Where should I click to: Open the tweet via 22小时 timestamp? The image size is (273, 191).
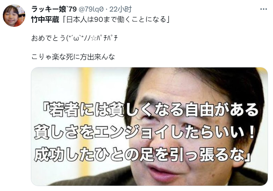point(120,9)
